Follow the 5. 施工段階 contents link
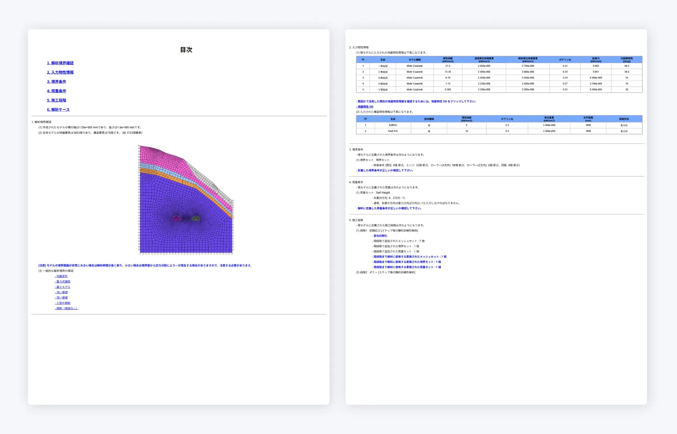 pos(57,100)
